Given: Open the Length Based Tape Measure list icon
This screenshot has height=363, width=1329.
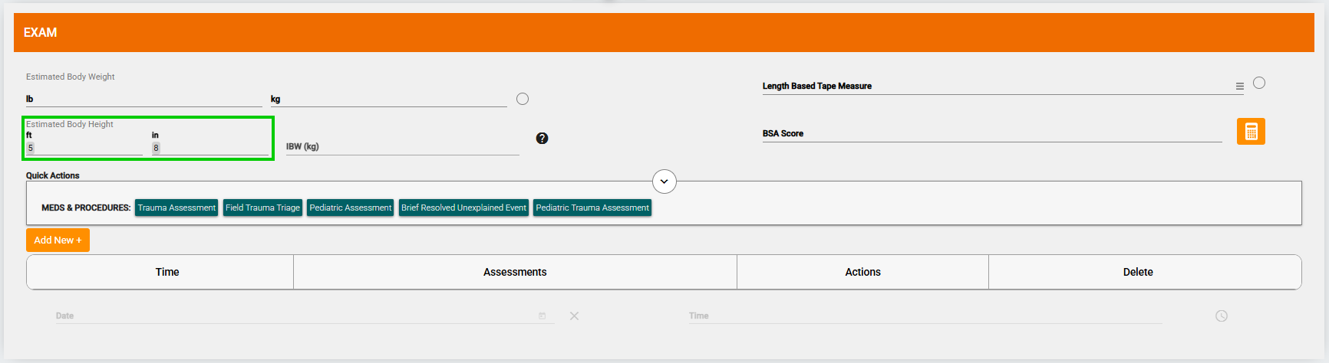Looking at the screenshot, I should [1239, 87].
